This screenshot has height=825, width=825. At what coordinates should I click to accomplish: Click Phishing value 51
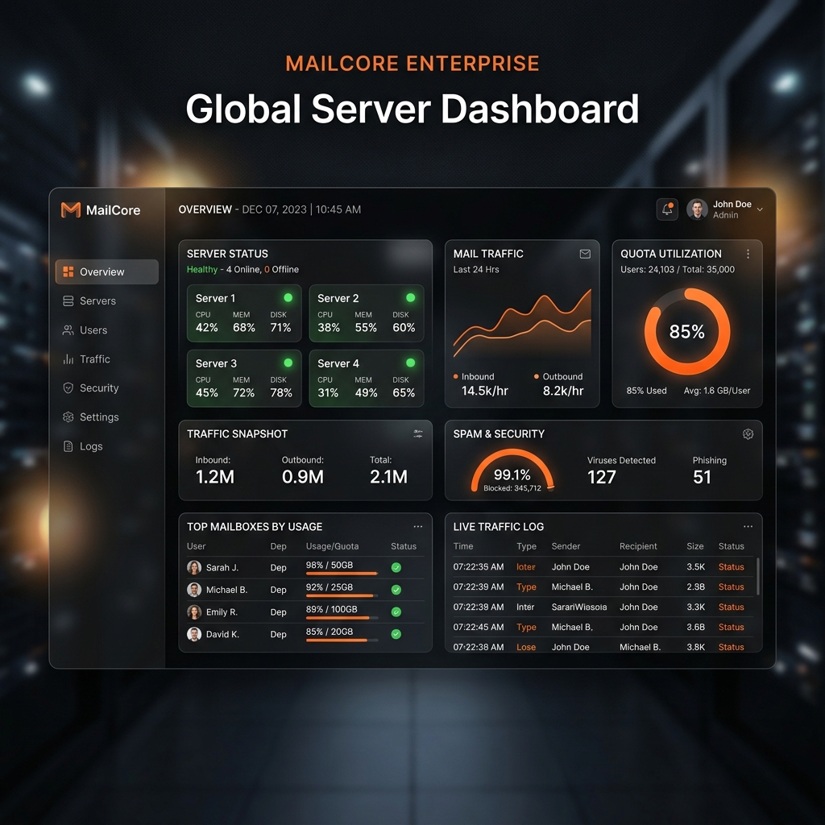pyautogui.click(x=702, y=477)
